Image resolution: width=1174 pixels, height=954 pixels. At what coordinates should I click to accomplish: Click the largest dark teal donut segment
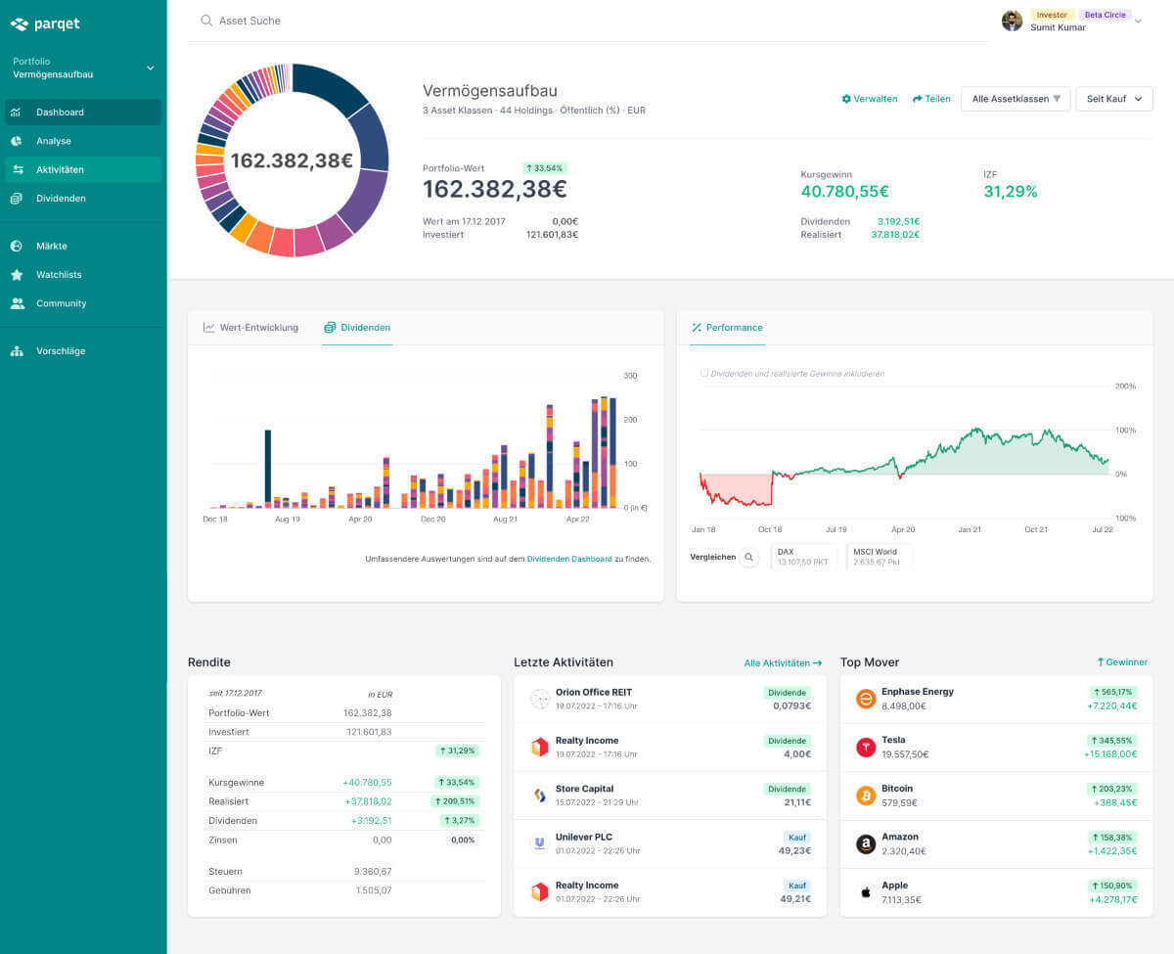(329, 87)
